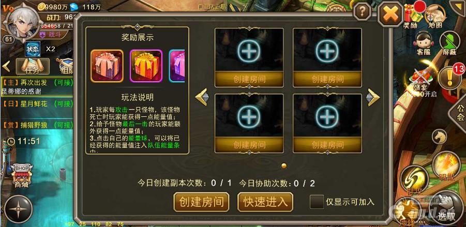Select the orange-bordered pink gift box reward
Image resolution: width=466 pixels, height=227 pixels.
(x=107, y=66)
